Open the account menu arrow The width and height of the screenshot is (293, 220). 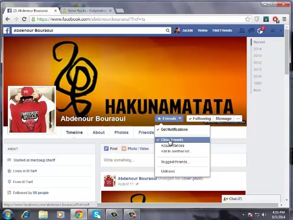[281, 31]
